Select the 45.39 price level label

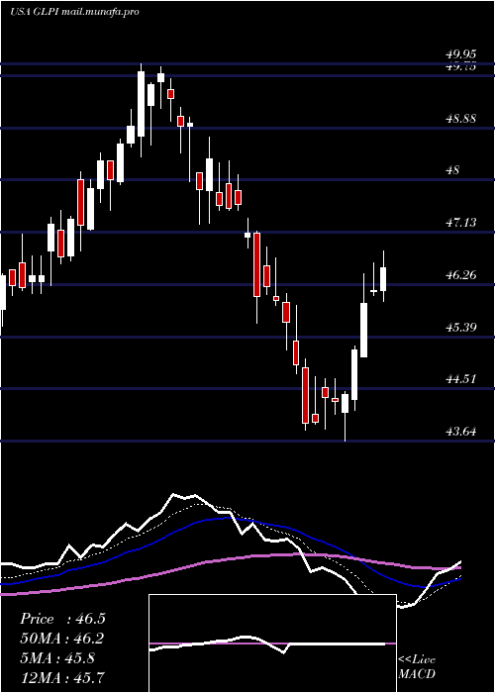point(461,327)
